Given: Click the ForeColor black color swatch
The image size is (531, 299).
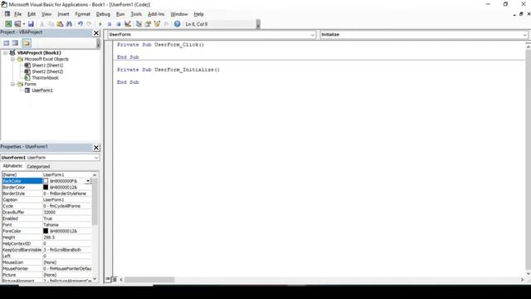Looking at the screenshot, I should (x=46, y=231).
